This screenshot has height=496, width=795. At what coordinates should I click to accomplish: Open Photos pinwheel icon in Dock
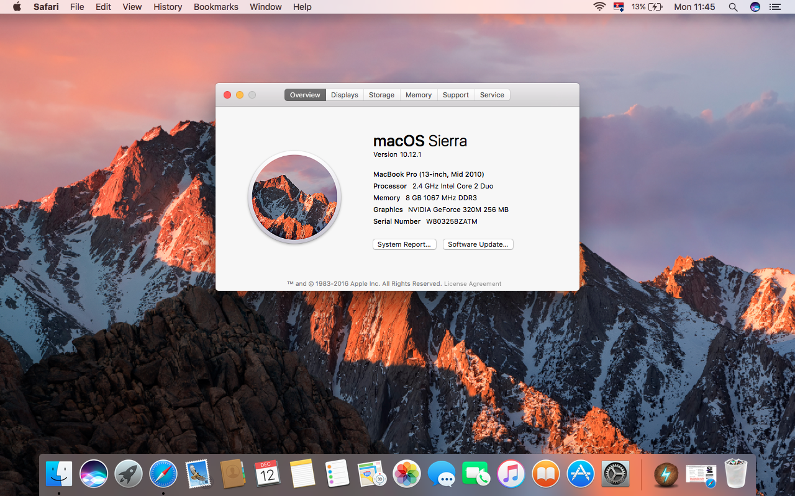click(x=407, y=474)
